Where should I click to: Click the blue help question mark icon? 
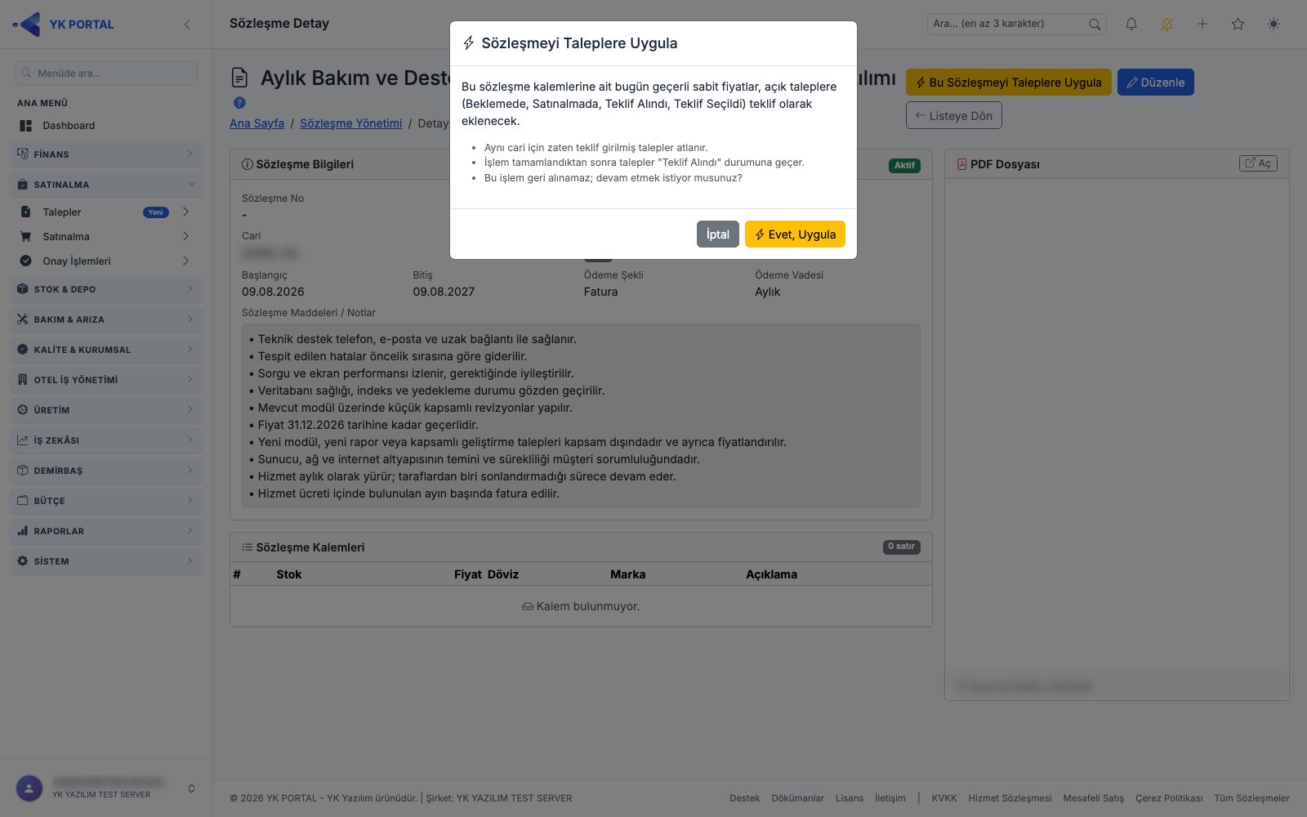pos(239,103)
